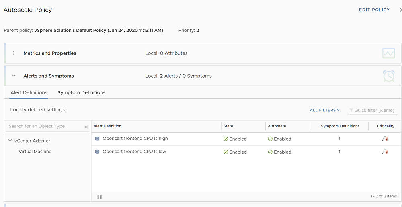Click the Alerts and Symptoms alarm clock icon
402x207 pixels.
click(388, 76)
